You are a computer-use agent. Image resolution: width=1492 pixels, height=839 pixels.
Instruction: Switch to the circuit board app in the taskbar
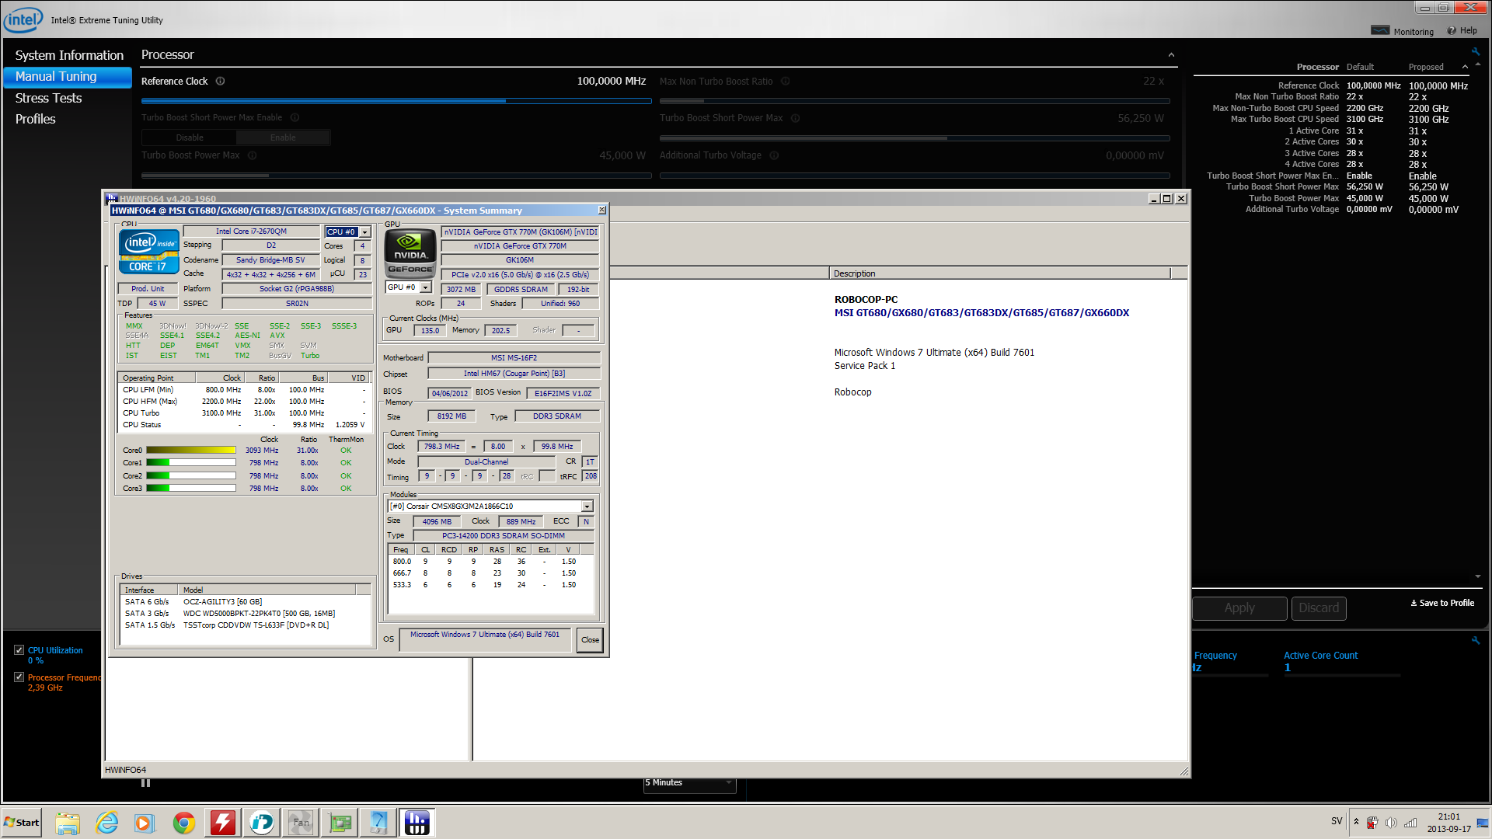tap(340, 823)
